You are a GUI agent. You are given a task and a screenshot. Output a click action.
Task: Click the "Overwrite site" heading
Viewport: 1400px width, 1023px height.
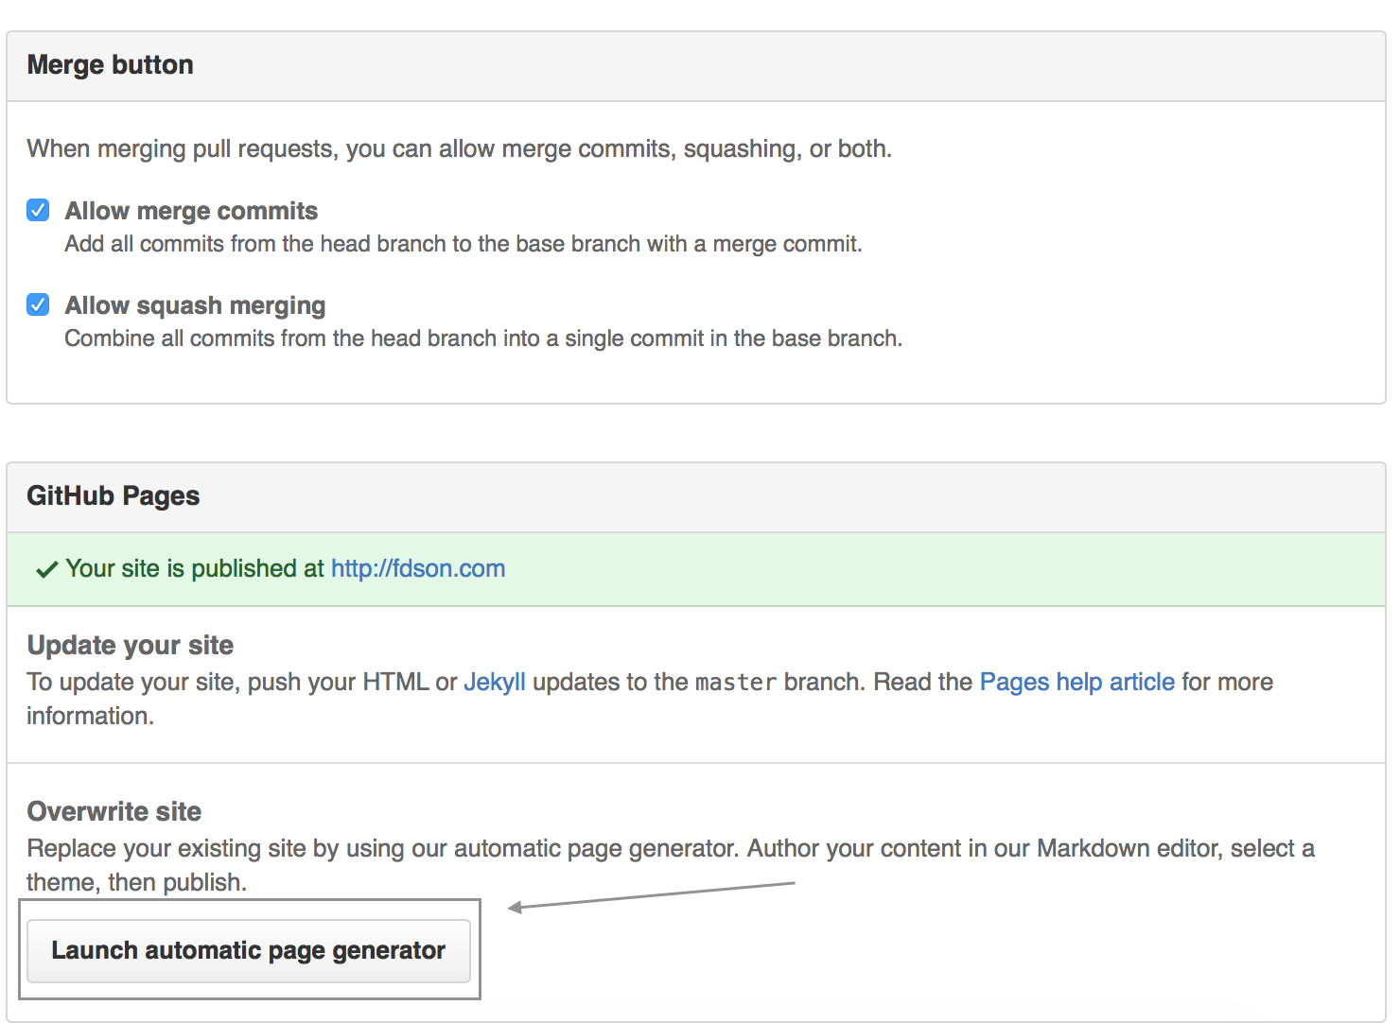click(114, 811)
